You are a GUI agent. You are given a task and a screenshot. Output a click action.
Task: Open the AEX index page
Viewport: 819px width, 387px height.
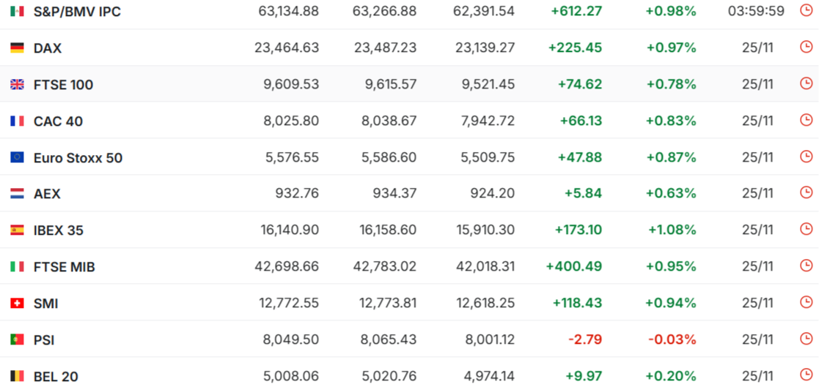[x=47, y=194]
